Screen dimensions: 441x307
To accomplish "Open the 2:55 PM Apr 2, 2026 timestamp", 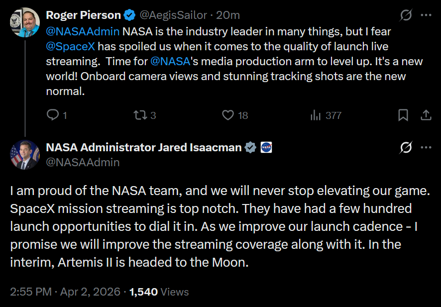I will click(x=65, y=292).
